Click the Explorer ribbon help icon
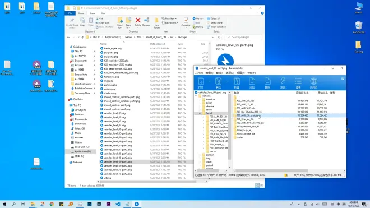This screenshot has height=208, width=370. click(x=262, y=13)
